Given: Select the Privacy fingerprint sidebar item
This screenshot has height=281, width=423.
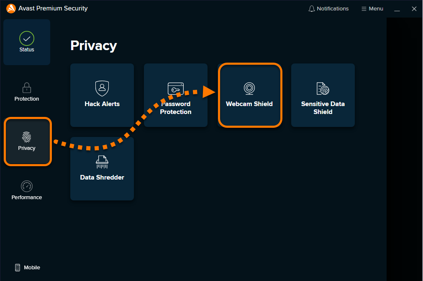Looking at the screenshot, I should pos(28,142).
